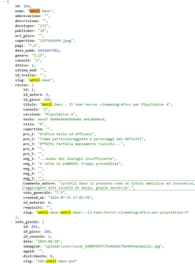The image size is (195, 264).
Task: Select pegi value "7,9"
Action: pos(33,46)
